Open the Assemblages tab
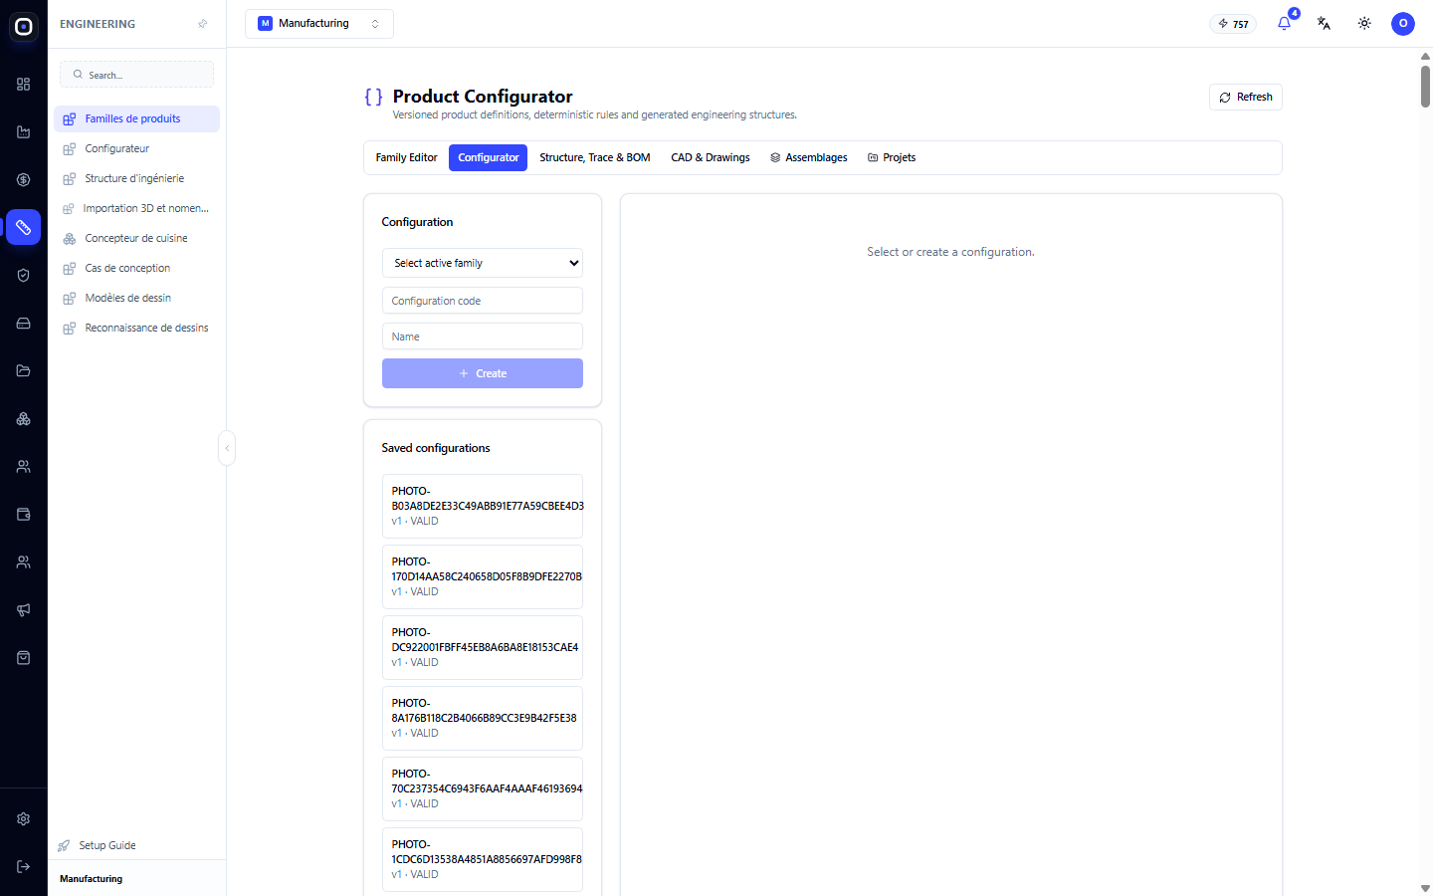Screen dimensions: 1433x896 [809, 157]
